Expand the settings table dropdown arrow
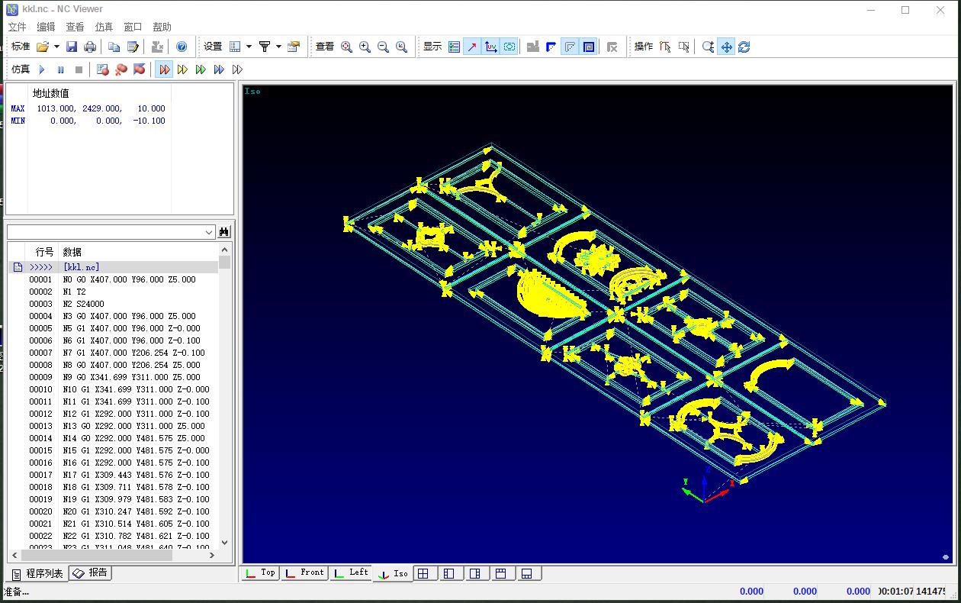Screen dimensions: 961x603 click(x=249, y=47)
